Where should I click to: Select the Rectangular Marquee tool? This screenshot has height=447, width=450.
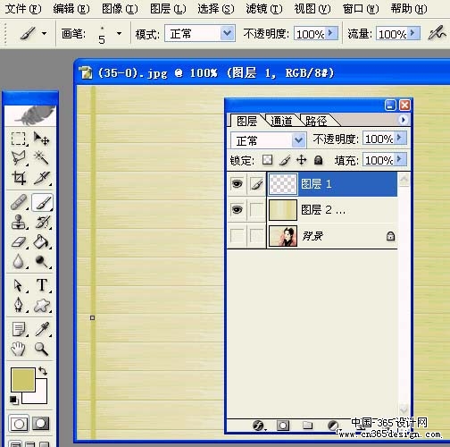pyautogui.click(x=19, y=139)
